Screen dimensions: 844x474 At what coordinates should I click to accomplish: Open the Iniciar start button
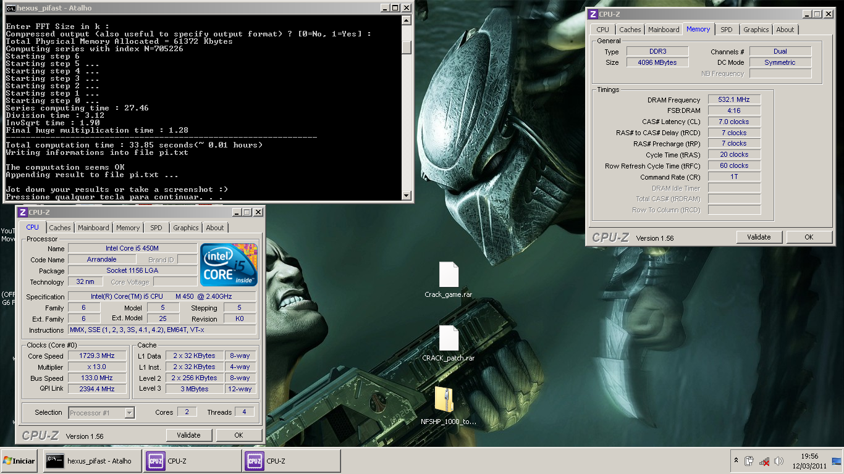click(19, 461)
